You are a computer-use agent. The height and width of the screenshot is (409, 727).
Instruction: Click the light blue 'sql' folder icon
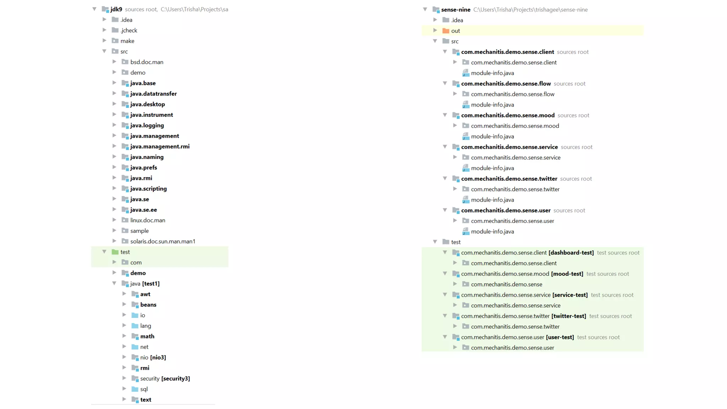(135, 389)
